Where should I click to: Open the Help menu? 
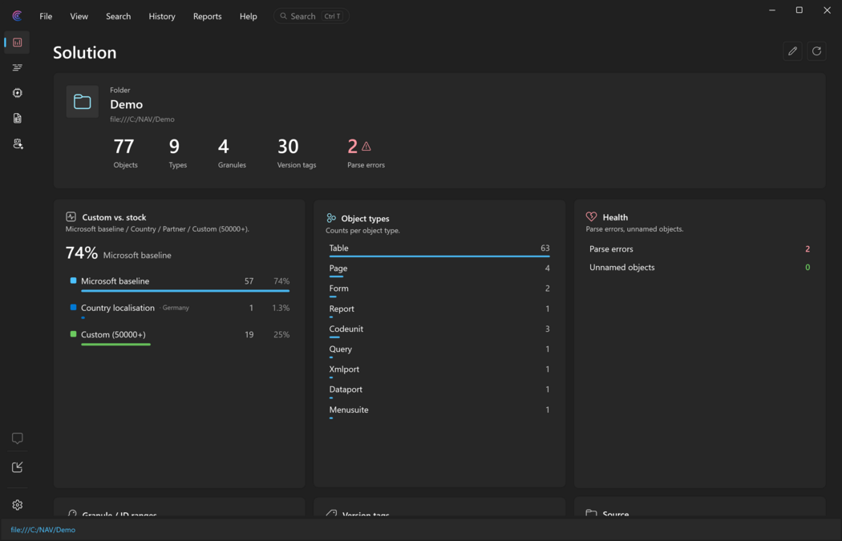tap(248, 16)
